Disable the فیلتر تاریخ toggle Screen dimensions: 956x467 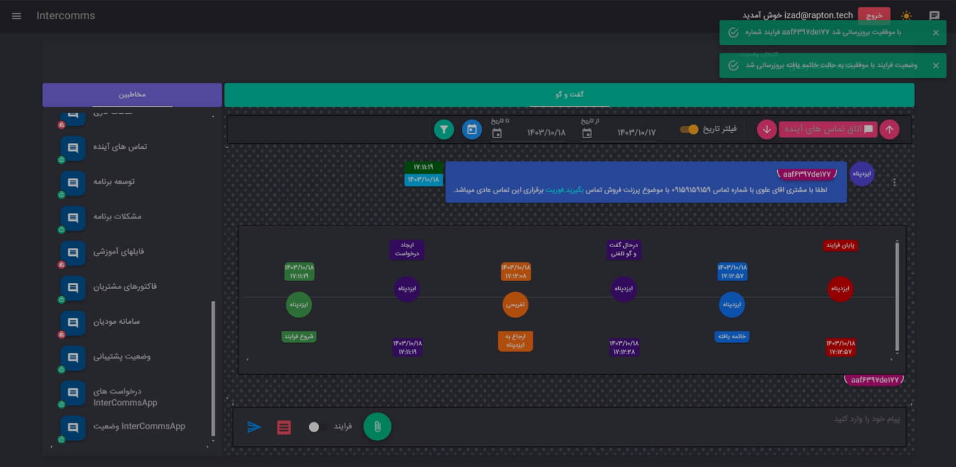click(689, 130)
